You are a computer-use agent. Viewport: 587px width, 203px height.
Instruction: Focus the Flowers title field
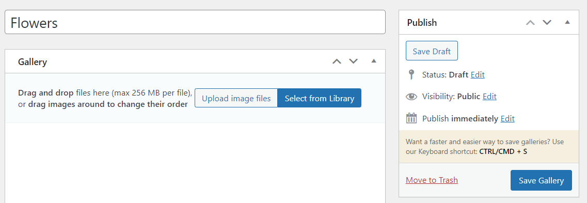coord(195,23)
